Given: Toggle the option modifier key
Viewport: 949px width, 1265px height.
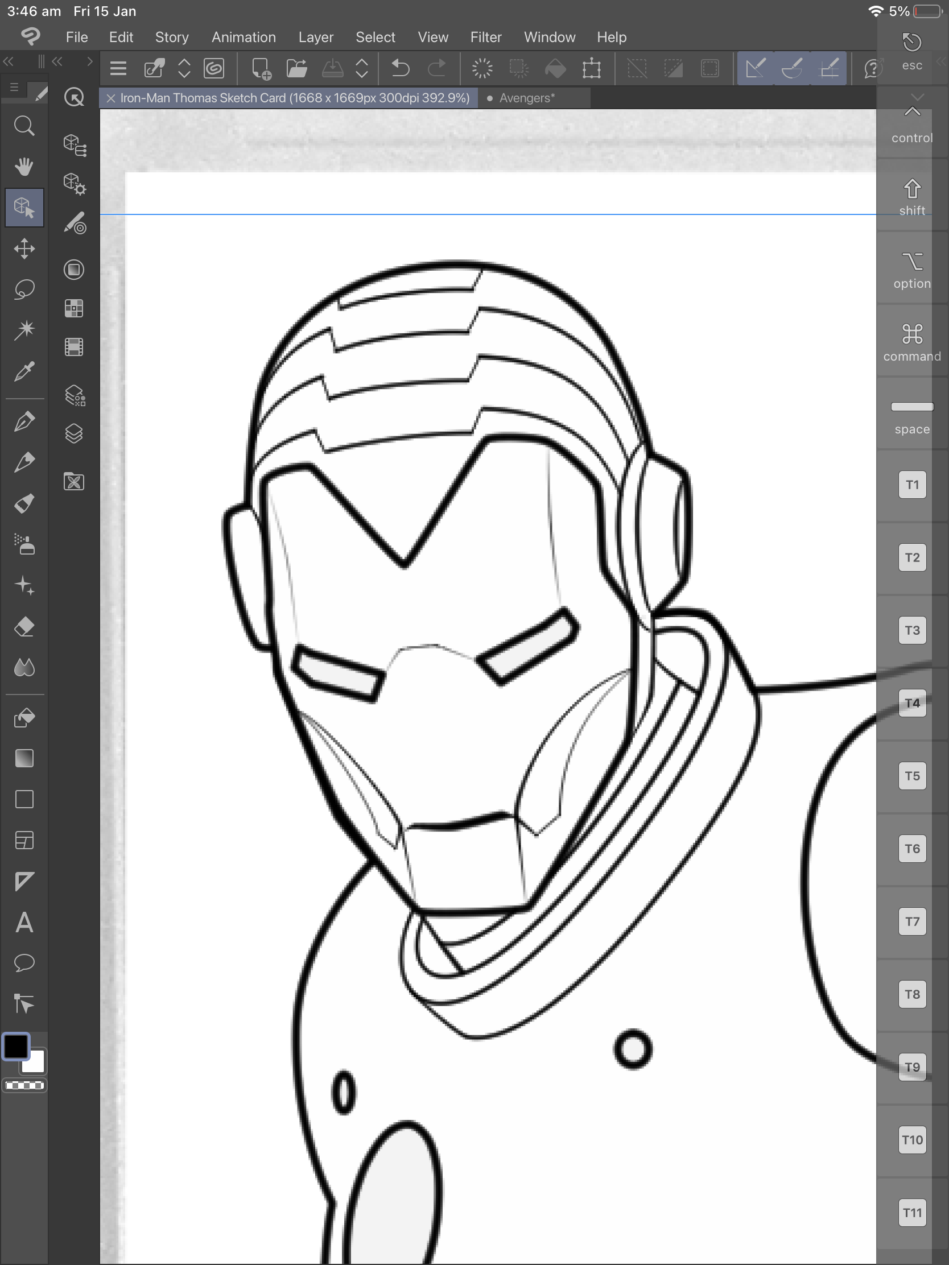Looking at the screenshot, I should coord(912,271).
